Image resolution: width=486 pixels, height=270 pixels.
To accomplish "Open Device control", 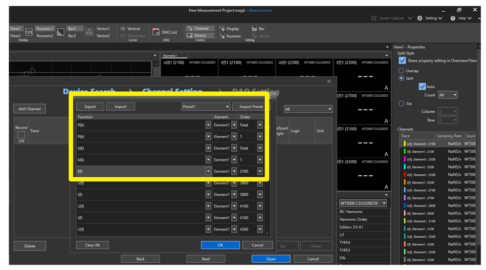I will pos(200,35).
